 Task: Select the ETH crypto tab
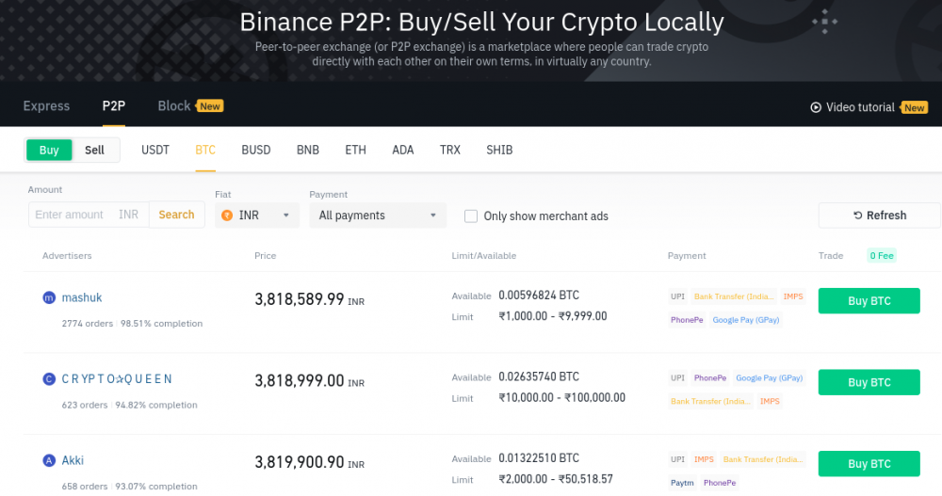[355, 150]
